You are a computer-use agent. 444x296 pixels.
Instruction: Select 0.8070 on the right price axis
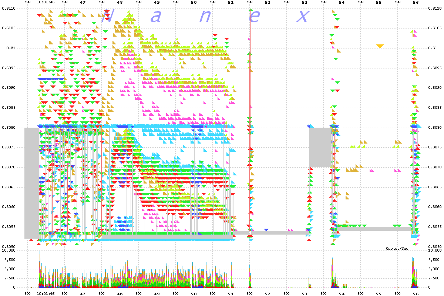[x=434, y=167]
